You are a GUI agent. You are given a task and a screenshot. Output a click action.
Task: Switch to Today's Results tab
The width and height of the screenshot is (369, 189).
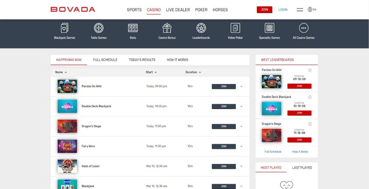(142, 60)
